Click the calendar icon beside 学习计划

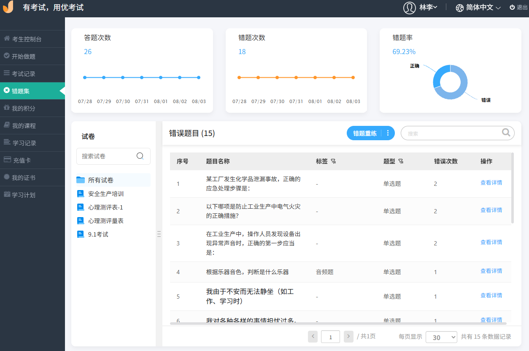click(7, 194)
